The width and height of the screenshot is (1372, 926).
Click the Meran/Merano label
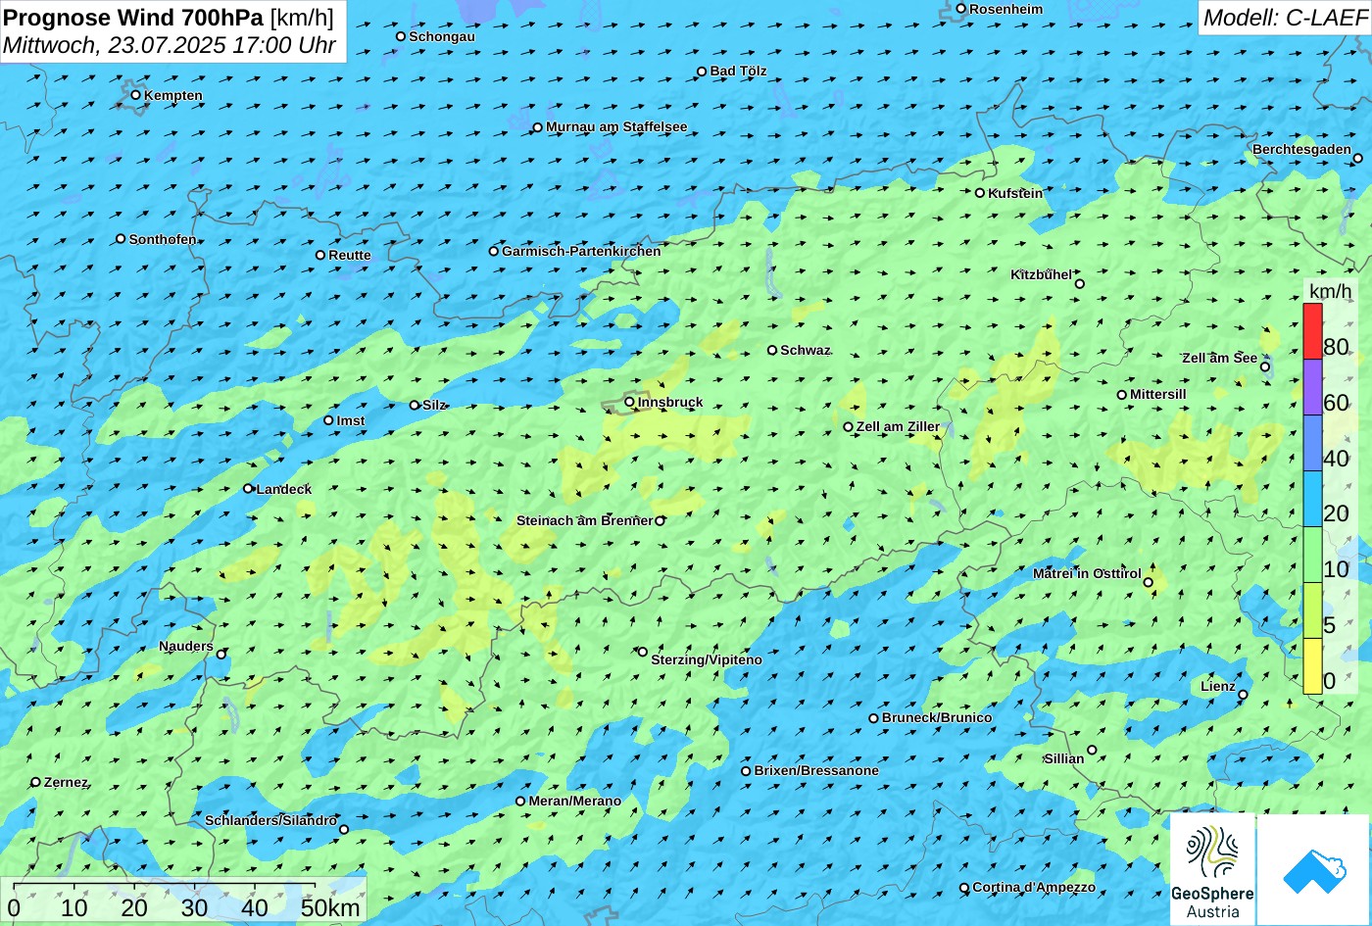coord(575,801)
